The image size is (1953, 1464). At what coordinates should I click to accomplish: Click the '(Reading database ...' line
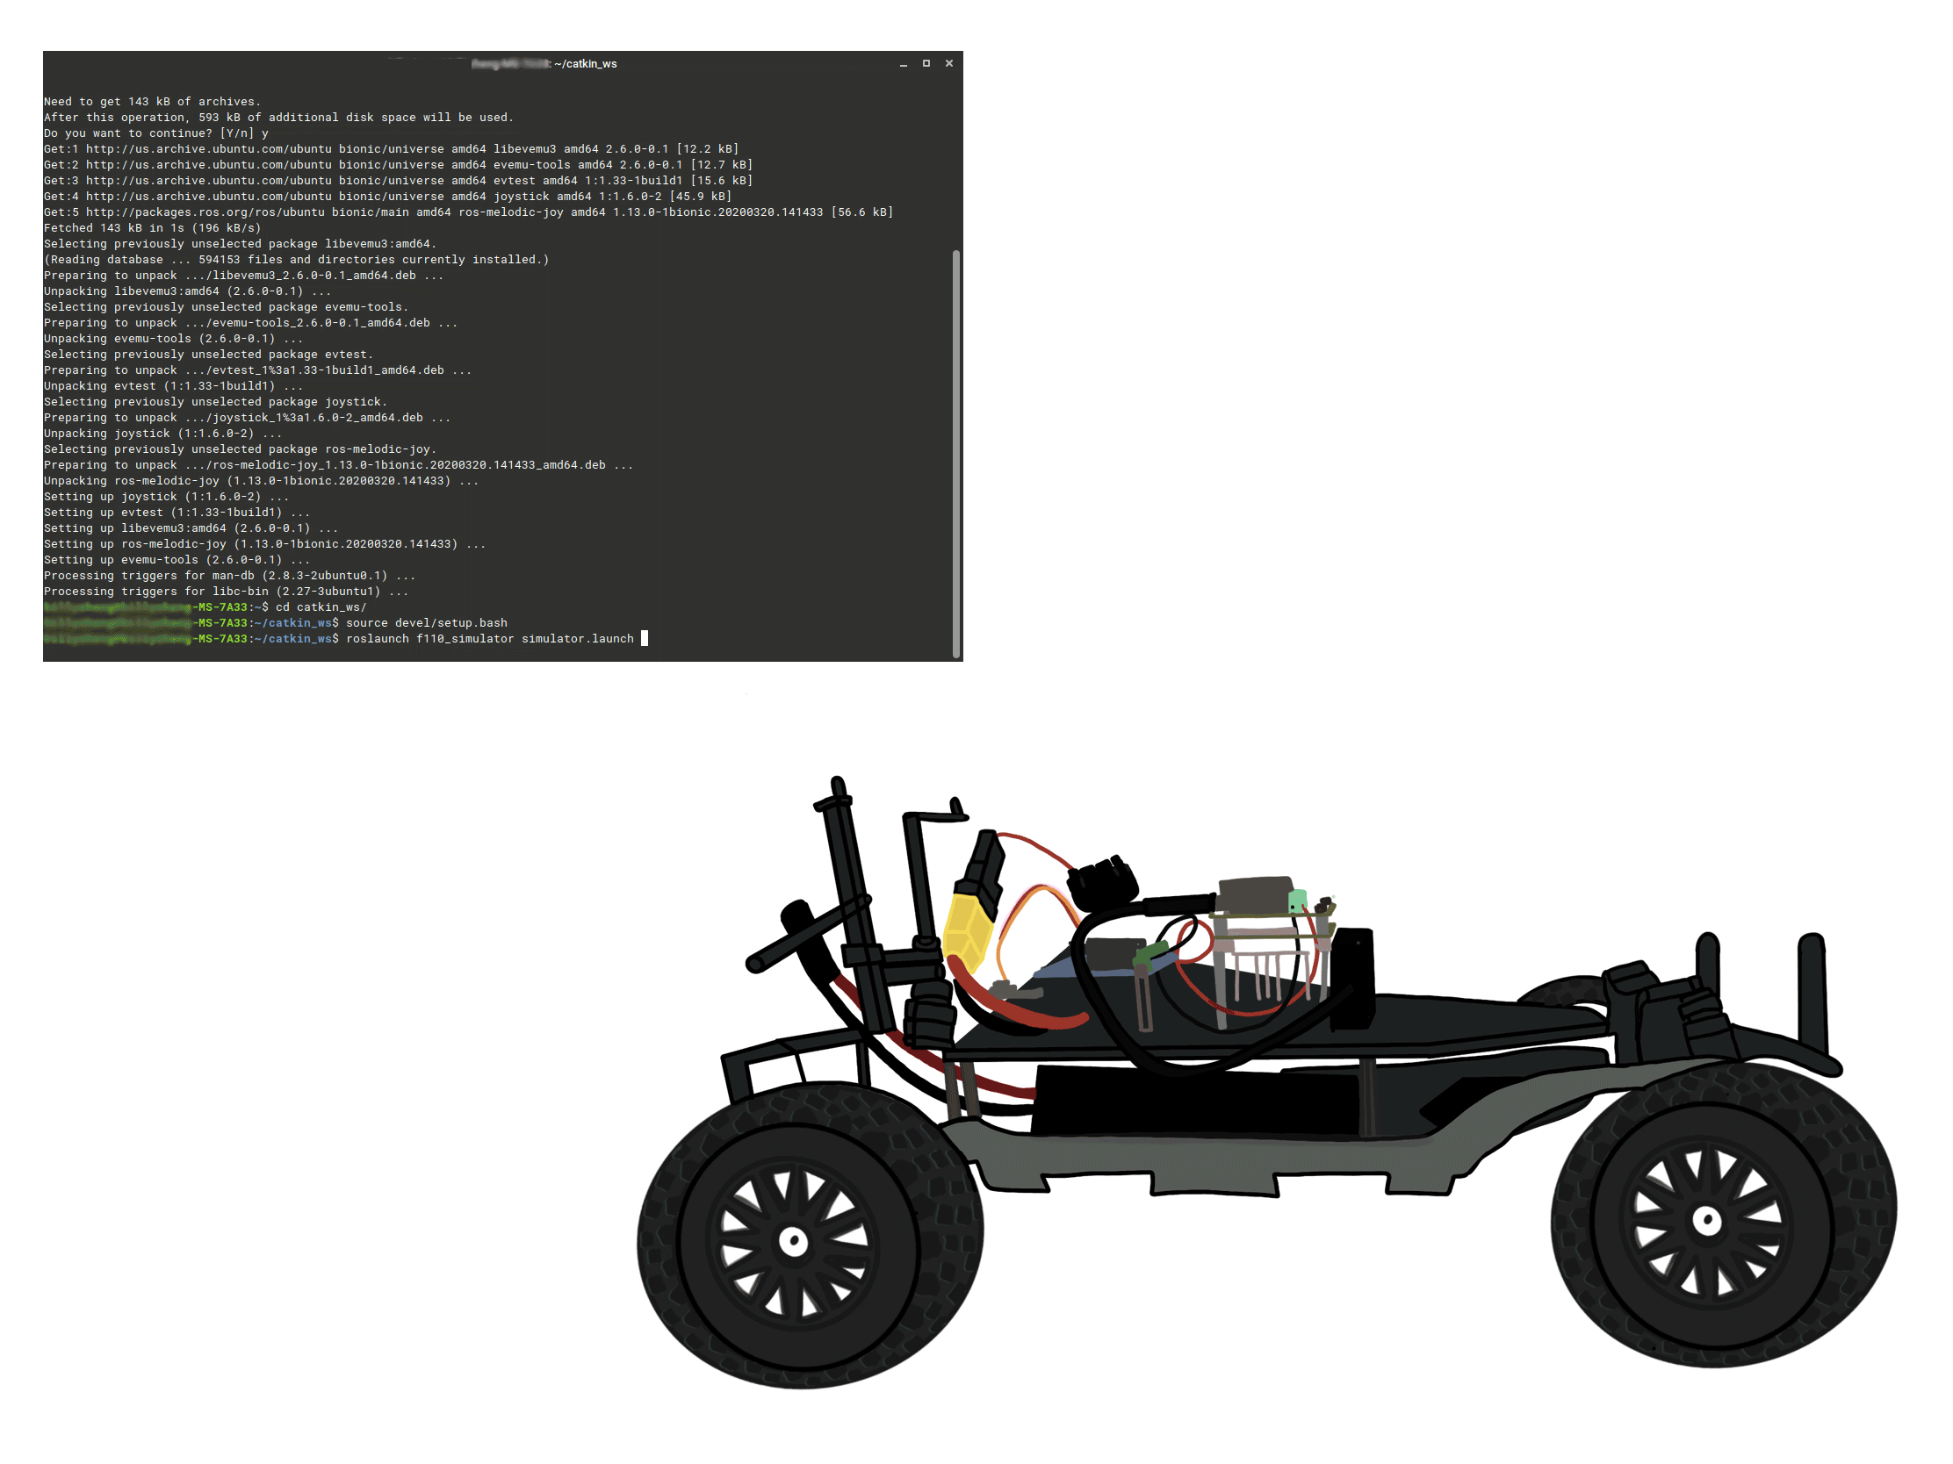coord(296,260)
